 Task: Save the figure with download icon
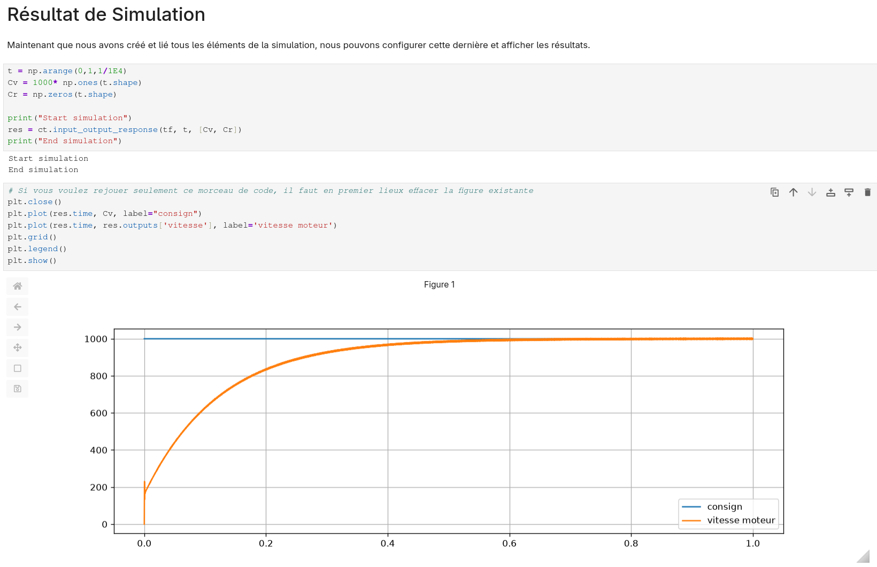pos(18,389)
